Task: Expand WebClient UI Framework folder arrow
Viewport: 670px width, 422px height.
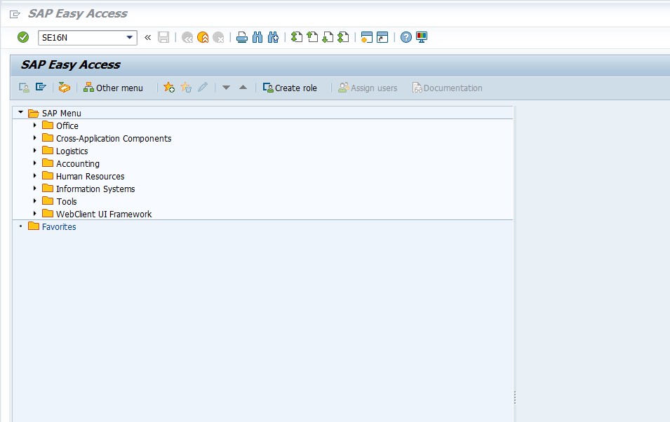Action: tap(34, 214)
